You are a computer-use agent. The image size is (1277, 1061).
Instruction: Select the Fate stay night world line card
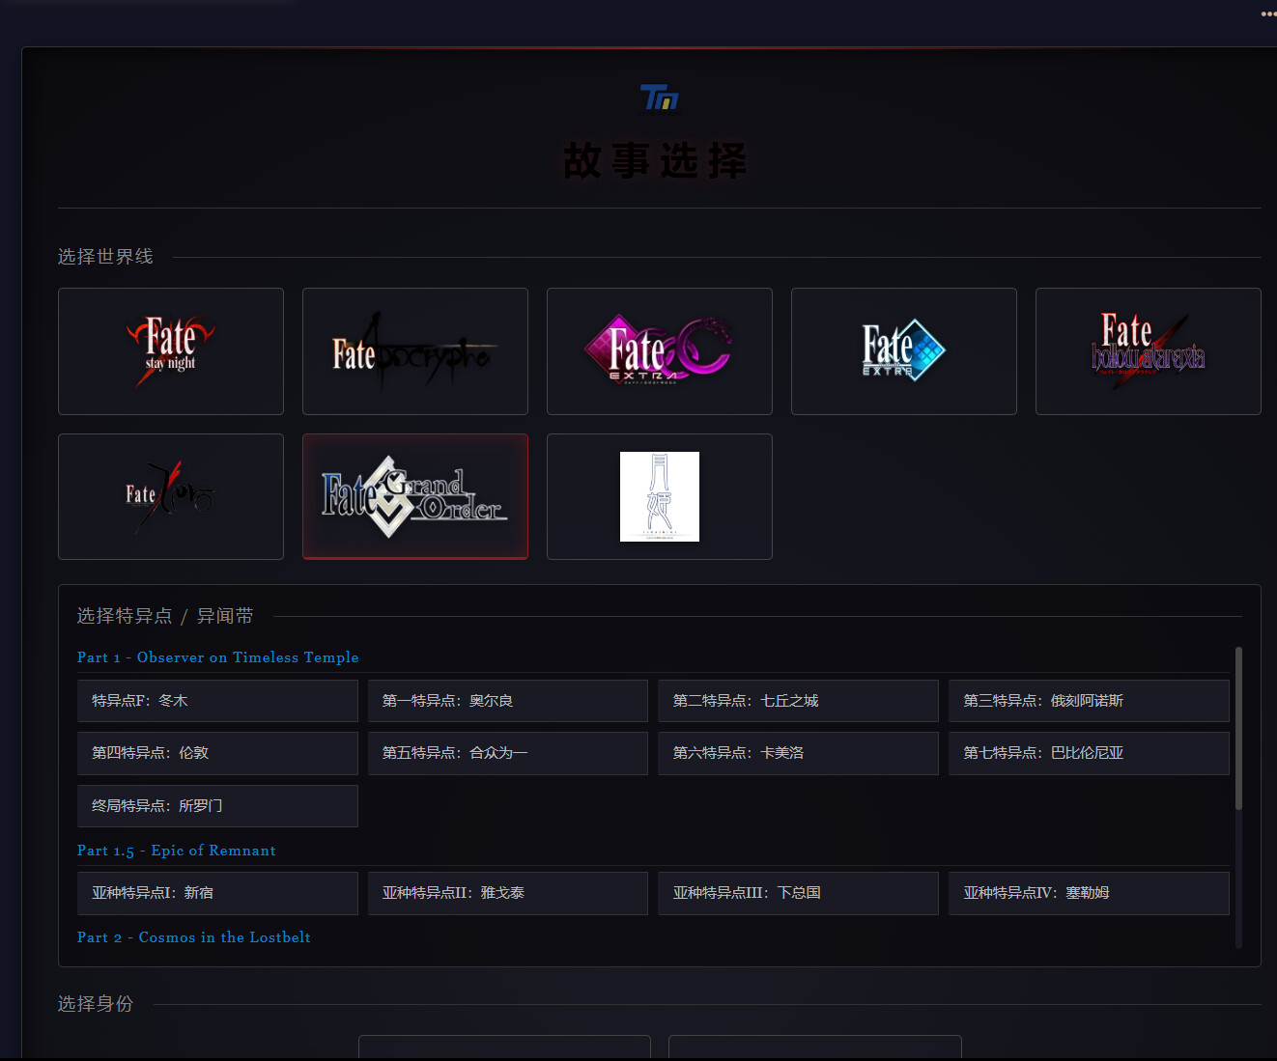coord(171,351)
